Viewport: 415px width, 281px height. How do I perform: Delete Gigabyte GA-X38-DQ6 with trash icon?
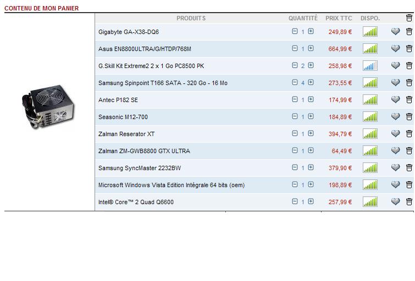[409, 32]
